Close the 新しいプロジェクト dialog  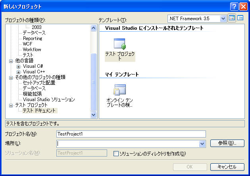pos(243,7)
